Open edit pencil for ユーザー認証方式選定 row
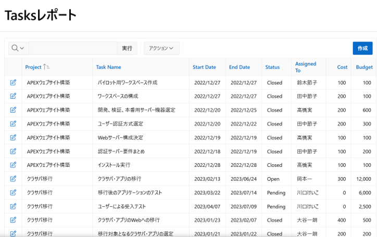 (x=13, y=124)
